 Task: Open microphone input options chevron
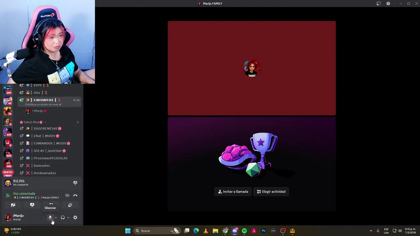(56, 218)
